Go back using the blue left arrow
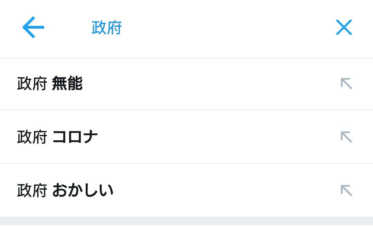Viewport: 373px width, 227px height. 33,27
